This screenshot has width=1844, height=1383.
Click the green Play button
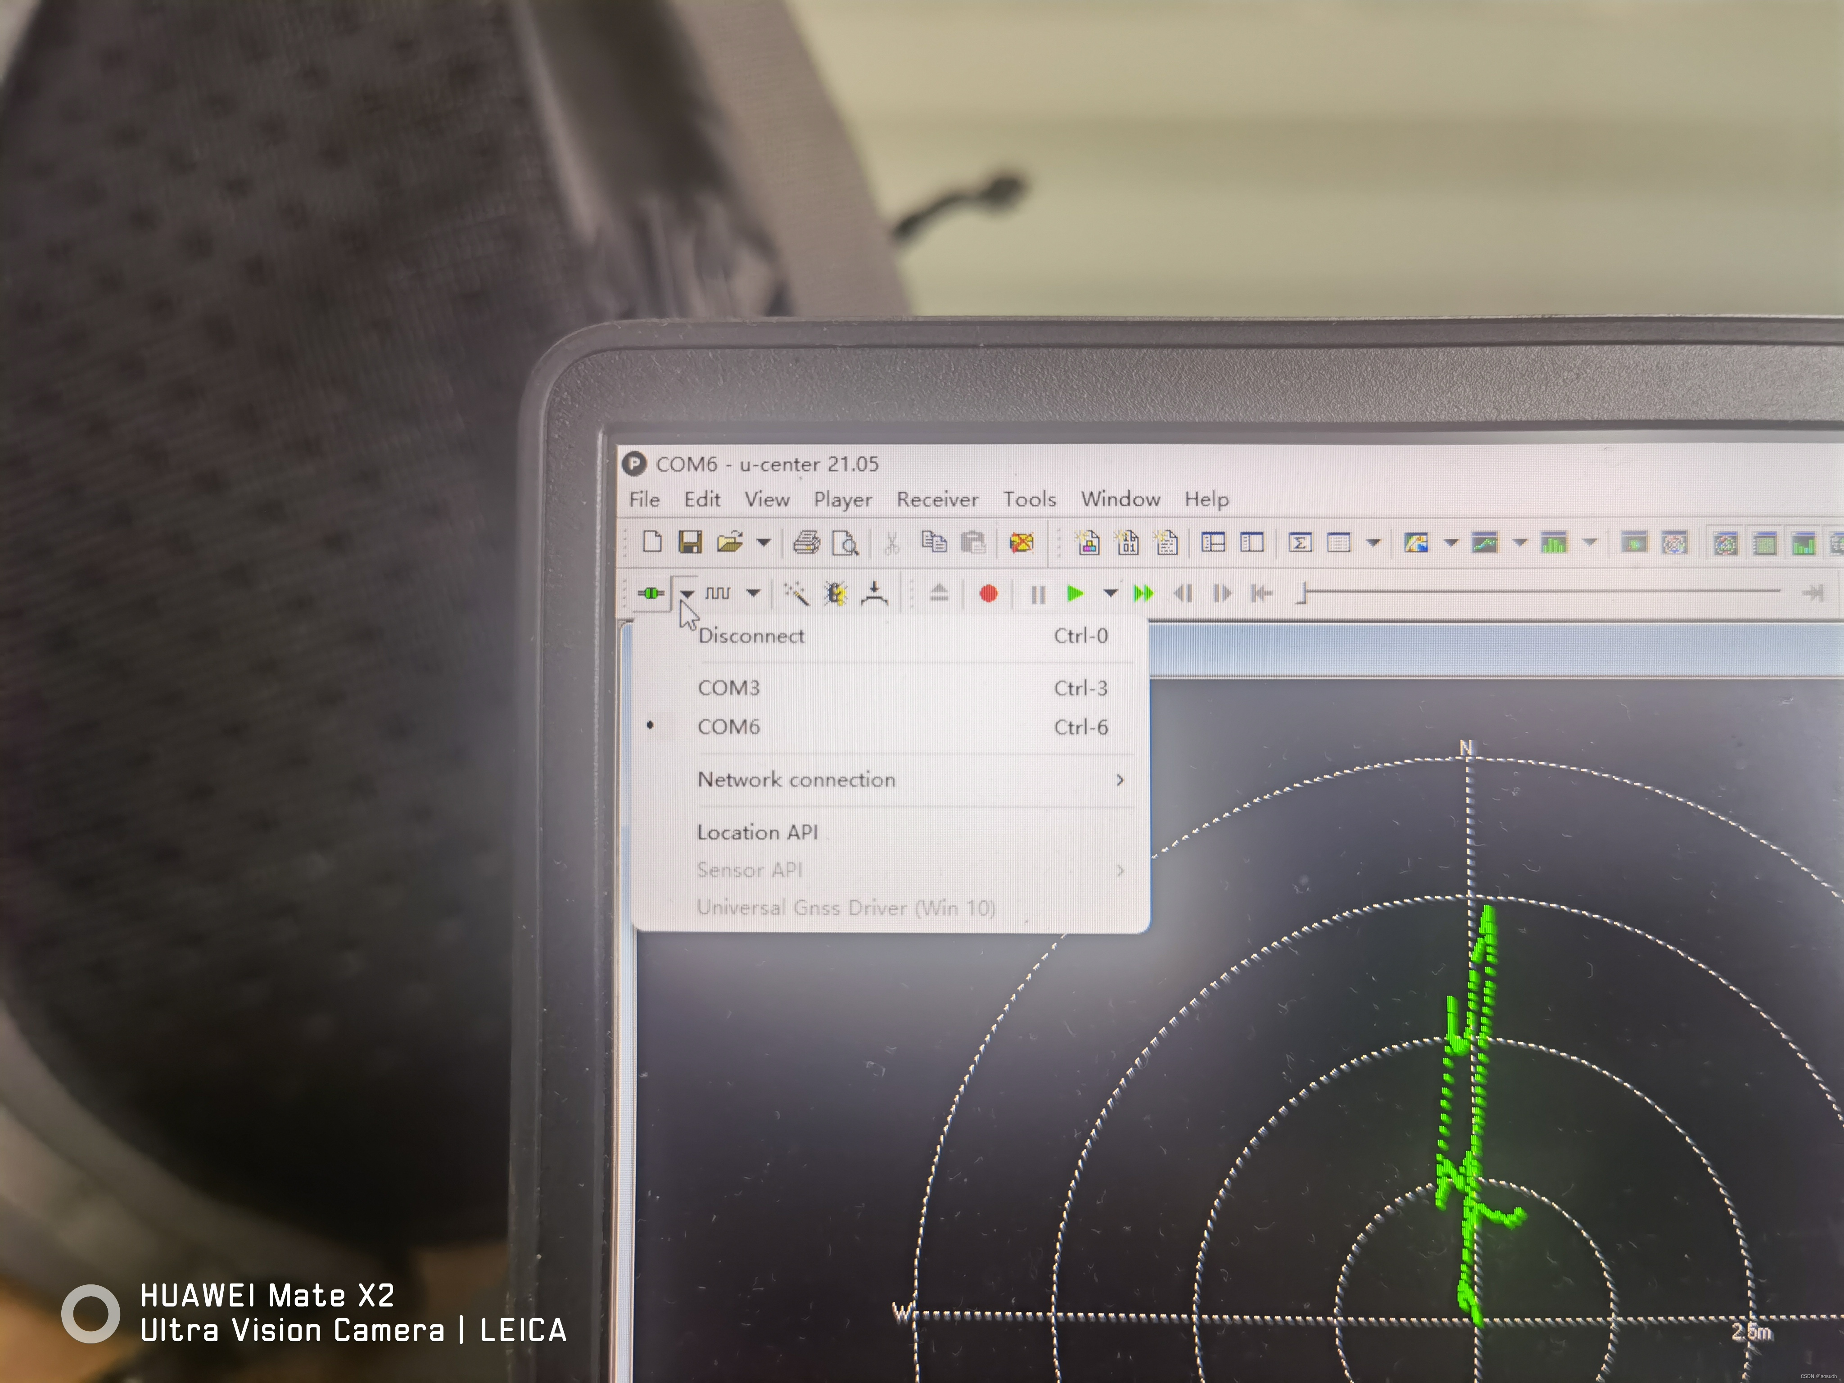coord(1076,593)
